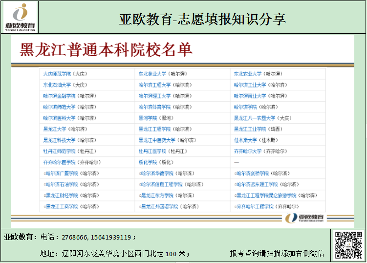
Task: Open the 黑龙江工业学院 link
Action: [x=250, y=129]
